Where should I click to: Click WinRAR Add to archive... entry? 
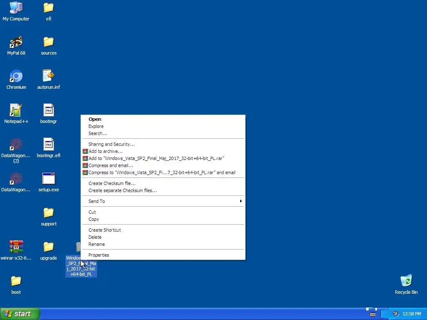coord(163,151)
